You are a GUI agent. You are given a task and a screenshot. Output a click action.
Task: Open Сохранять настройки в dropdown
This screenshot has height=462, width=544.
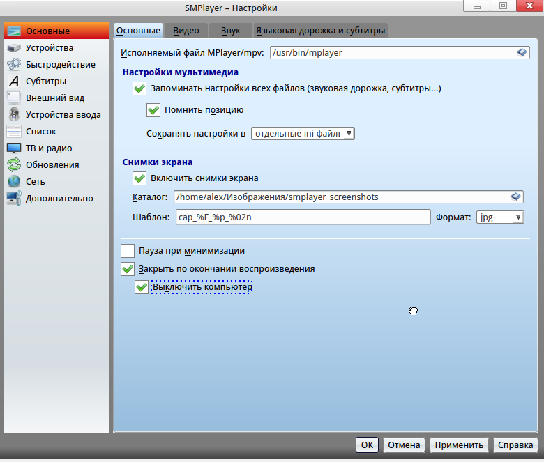[x=303, y=133]
